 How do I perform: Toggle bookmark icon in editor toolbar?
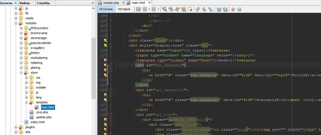click(211, 9)
